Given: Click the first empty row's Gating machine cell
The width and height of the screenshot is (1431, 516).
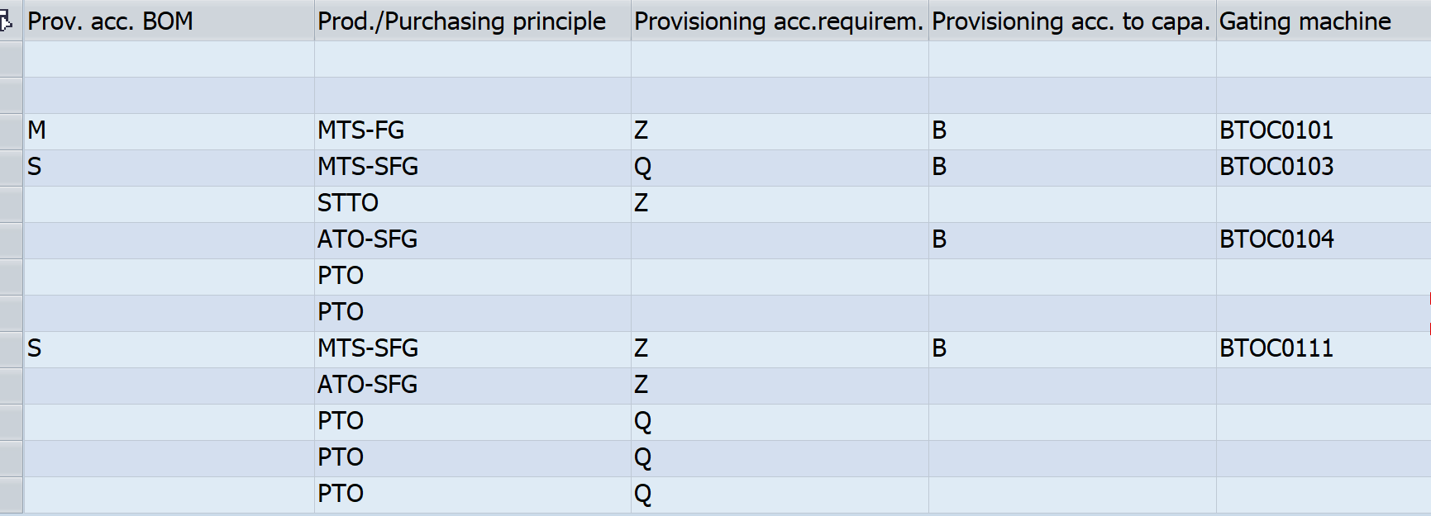Looking at the screenshot, I should (x=1323, y=59).
